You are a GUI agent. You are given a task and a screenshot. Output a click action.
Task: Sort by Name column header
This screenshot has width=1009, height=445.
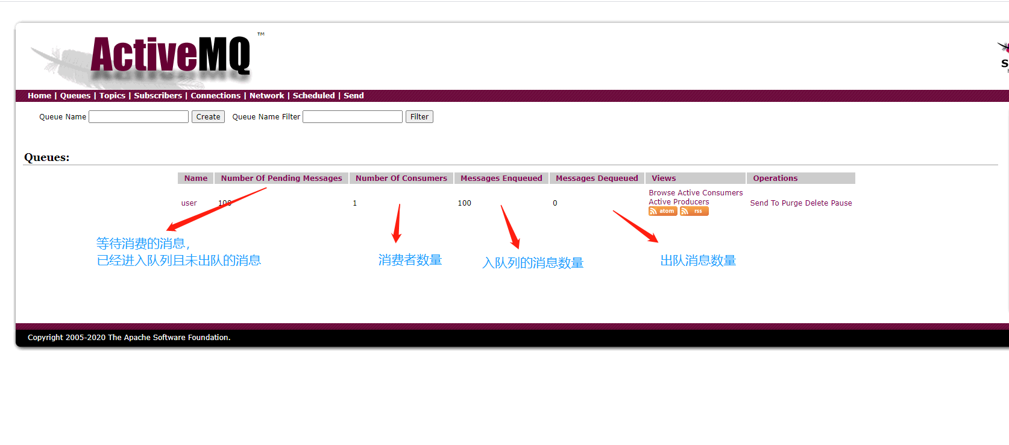pos(196,178)
